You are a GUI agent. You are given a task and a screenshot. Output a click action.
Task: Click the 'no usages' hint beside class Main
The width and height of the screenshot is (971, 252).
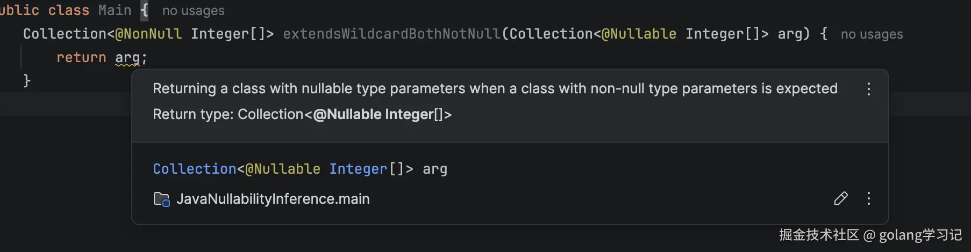193,11
